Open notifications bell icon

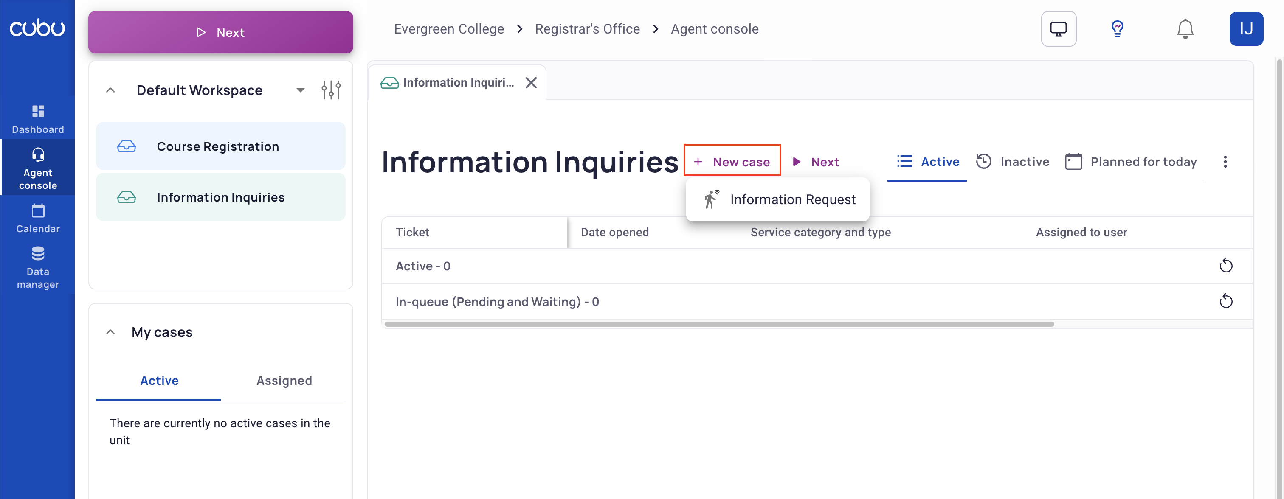click(x=1185, y=29)
